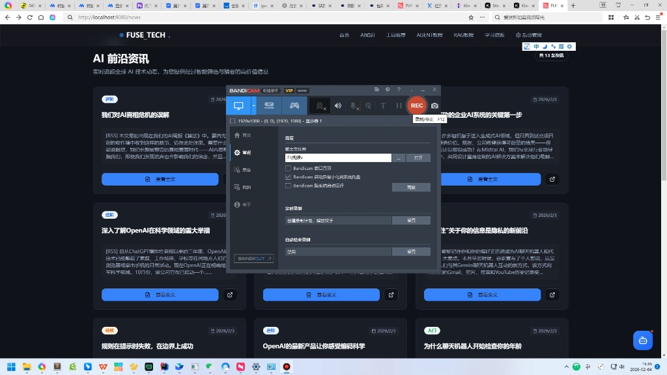Image resolution: width=667 pixels, height=375 pixels.
Task: Toggle the webcam overlay icon
Action: tap(320, 106)
